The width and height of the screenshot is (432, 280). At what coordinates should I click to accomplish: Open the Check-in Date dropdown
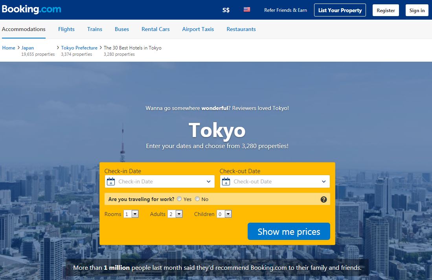coord(160,181)
